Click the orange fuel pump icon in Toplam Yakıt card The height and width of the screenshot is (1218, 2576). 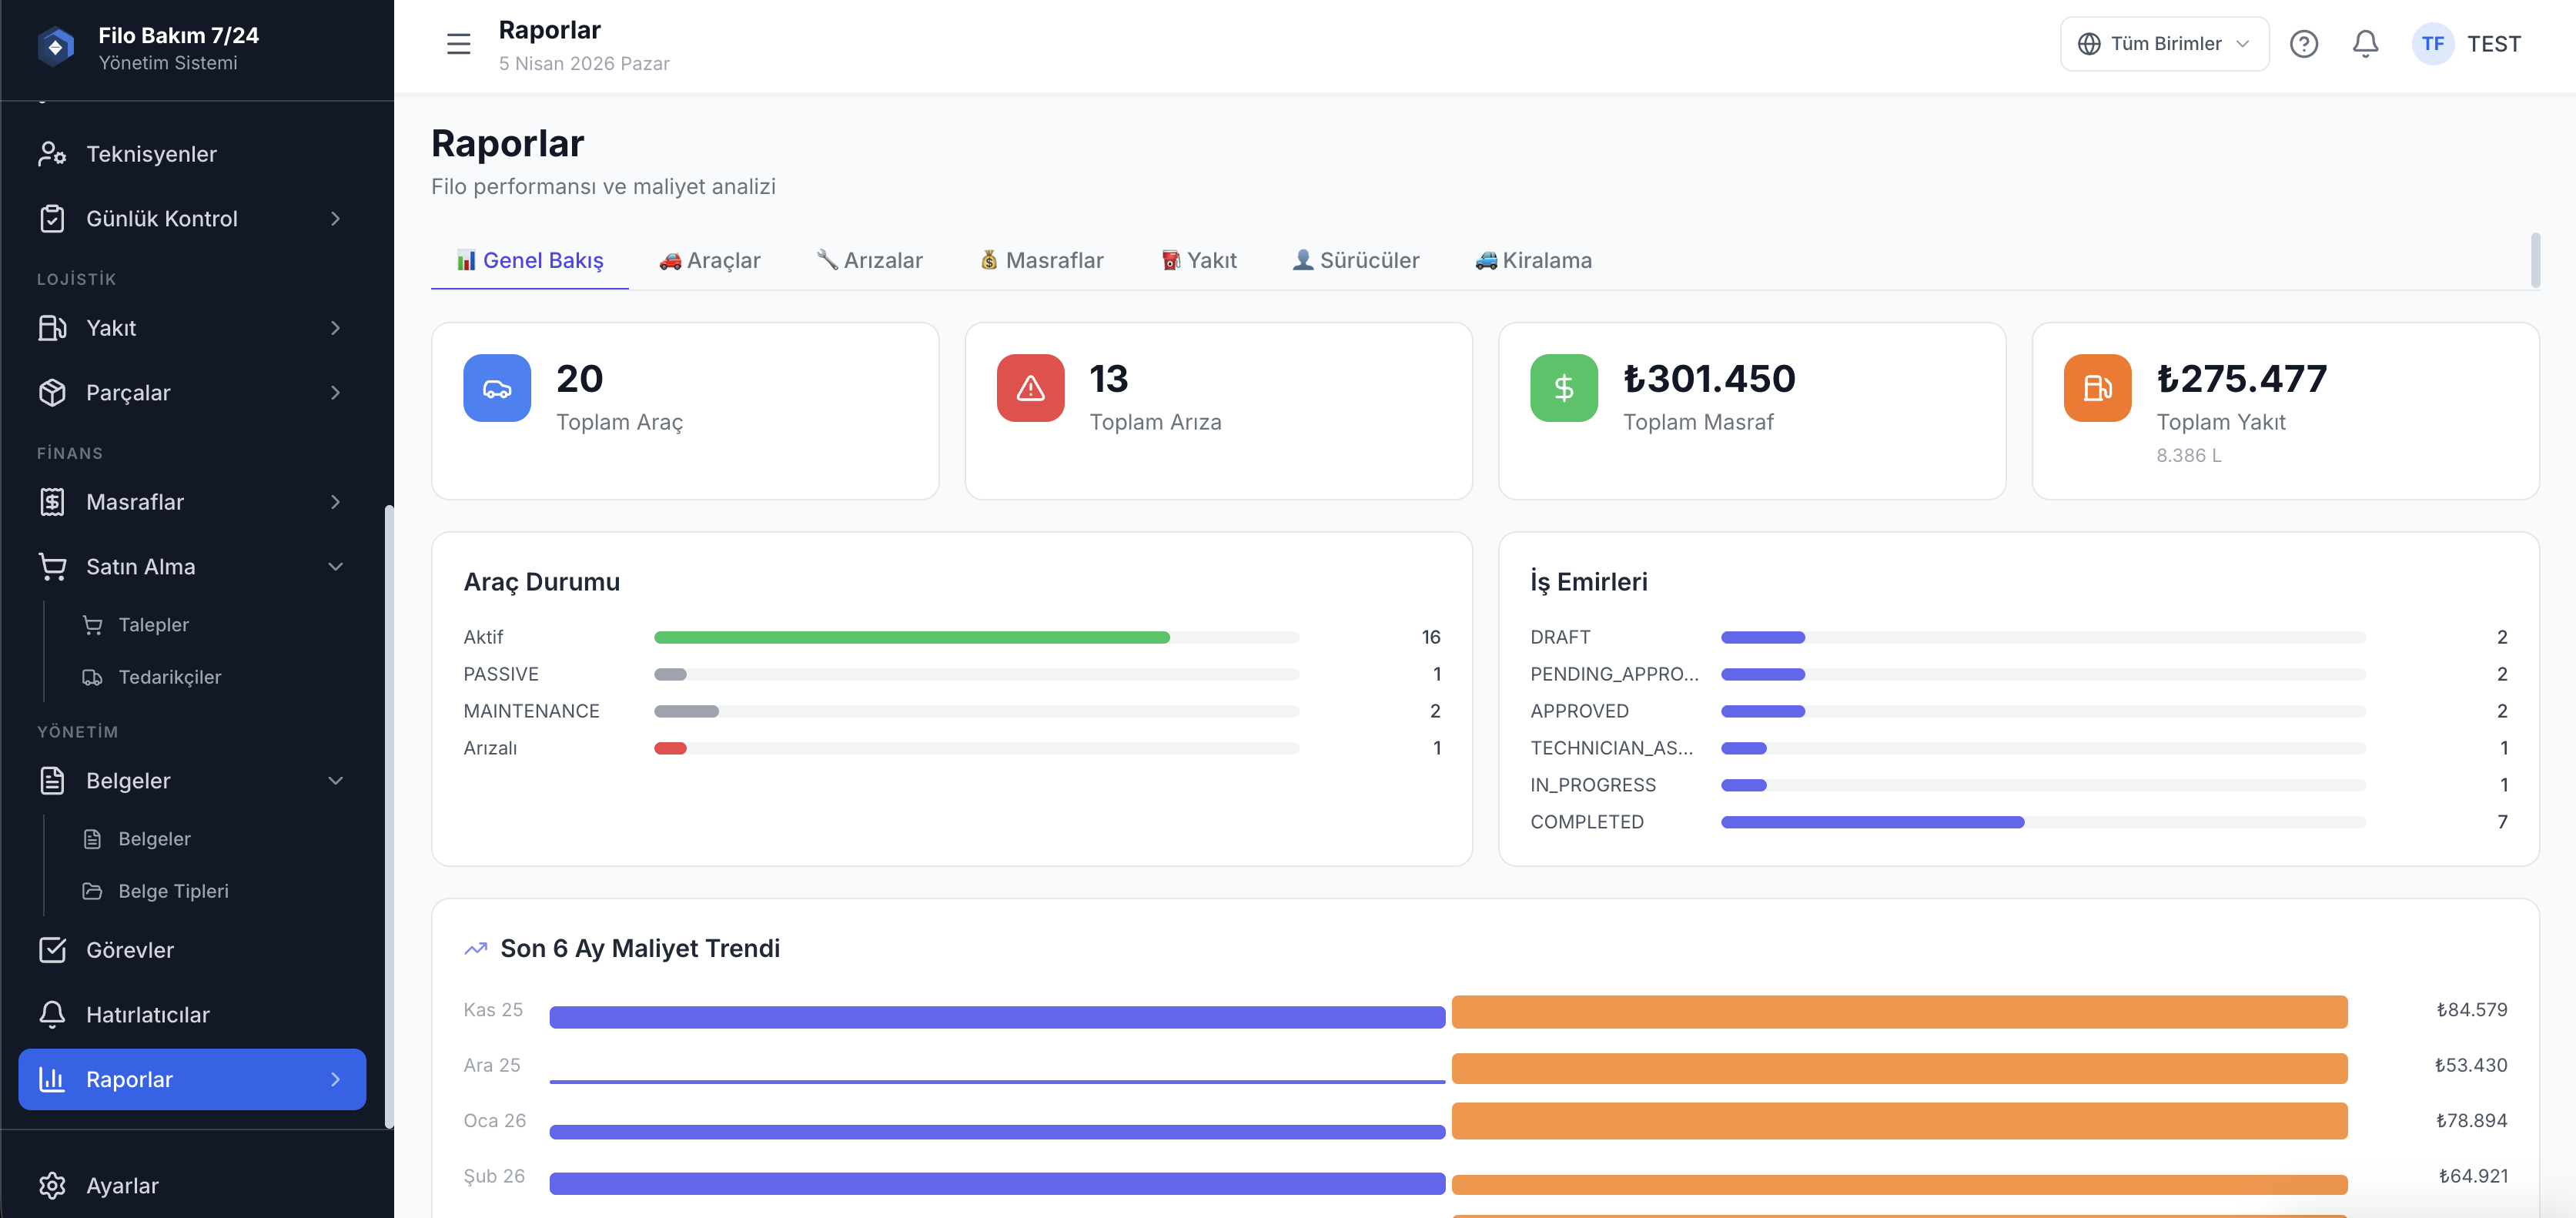coord(2097,388)
